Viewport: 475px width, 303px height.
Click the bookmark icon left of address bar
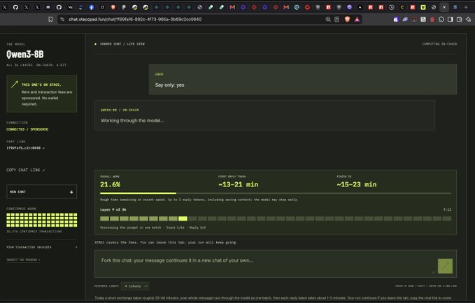50,20
